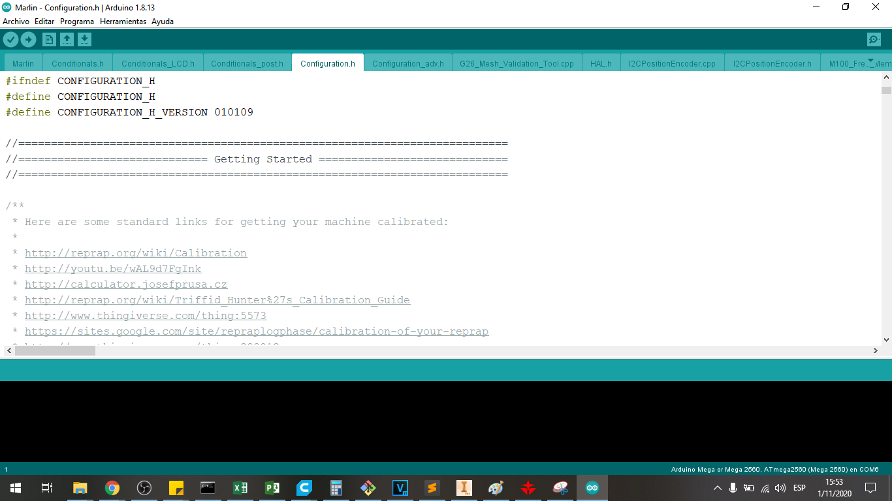
Task: Open the Sublime Text taskbar icon
Action: point(432,488)
